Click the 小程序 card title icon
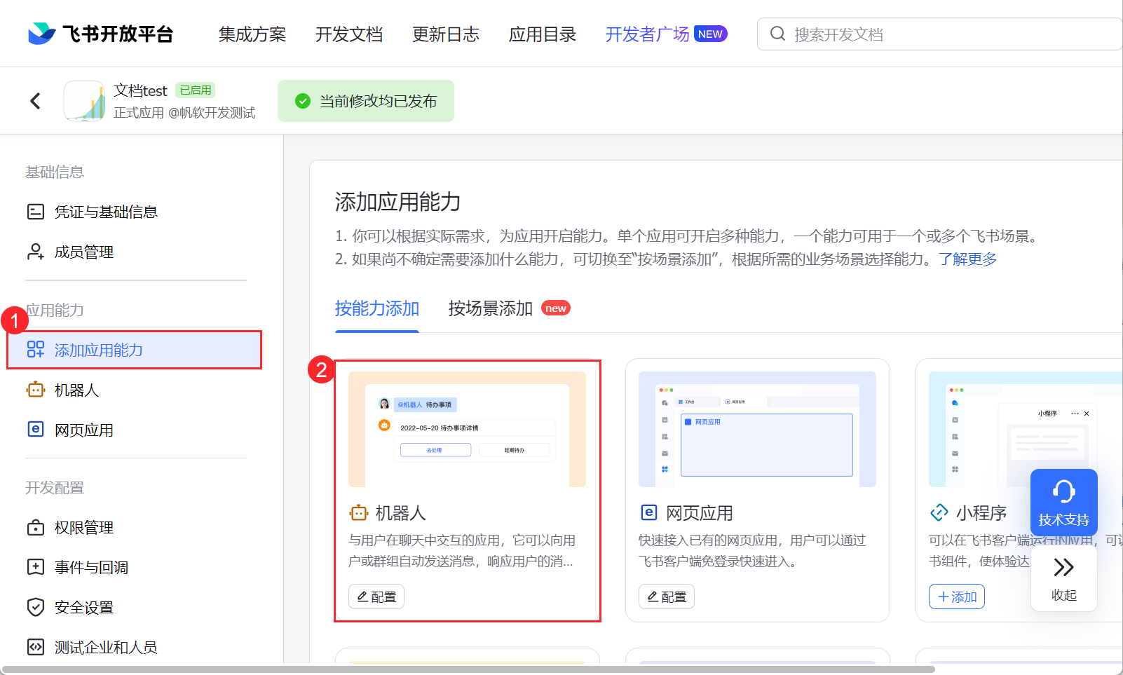 click(x=939, y=513)
